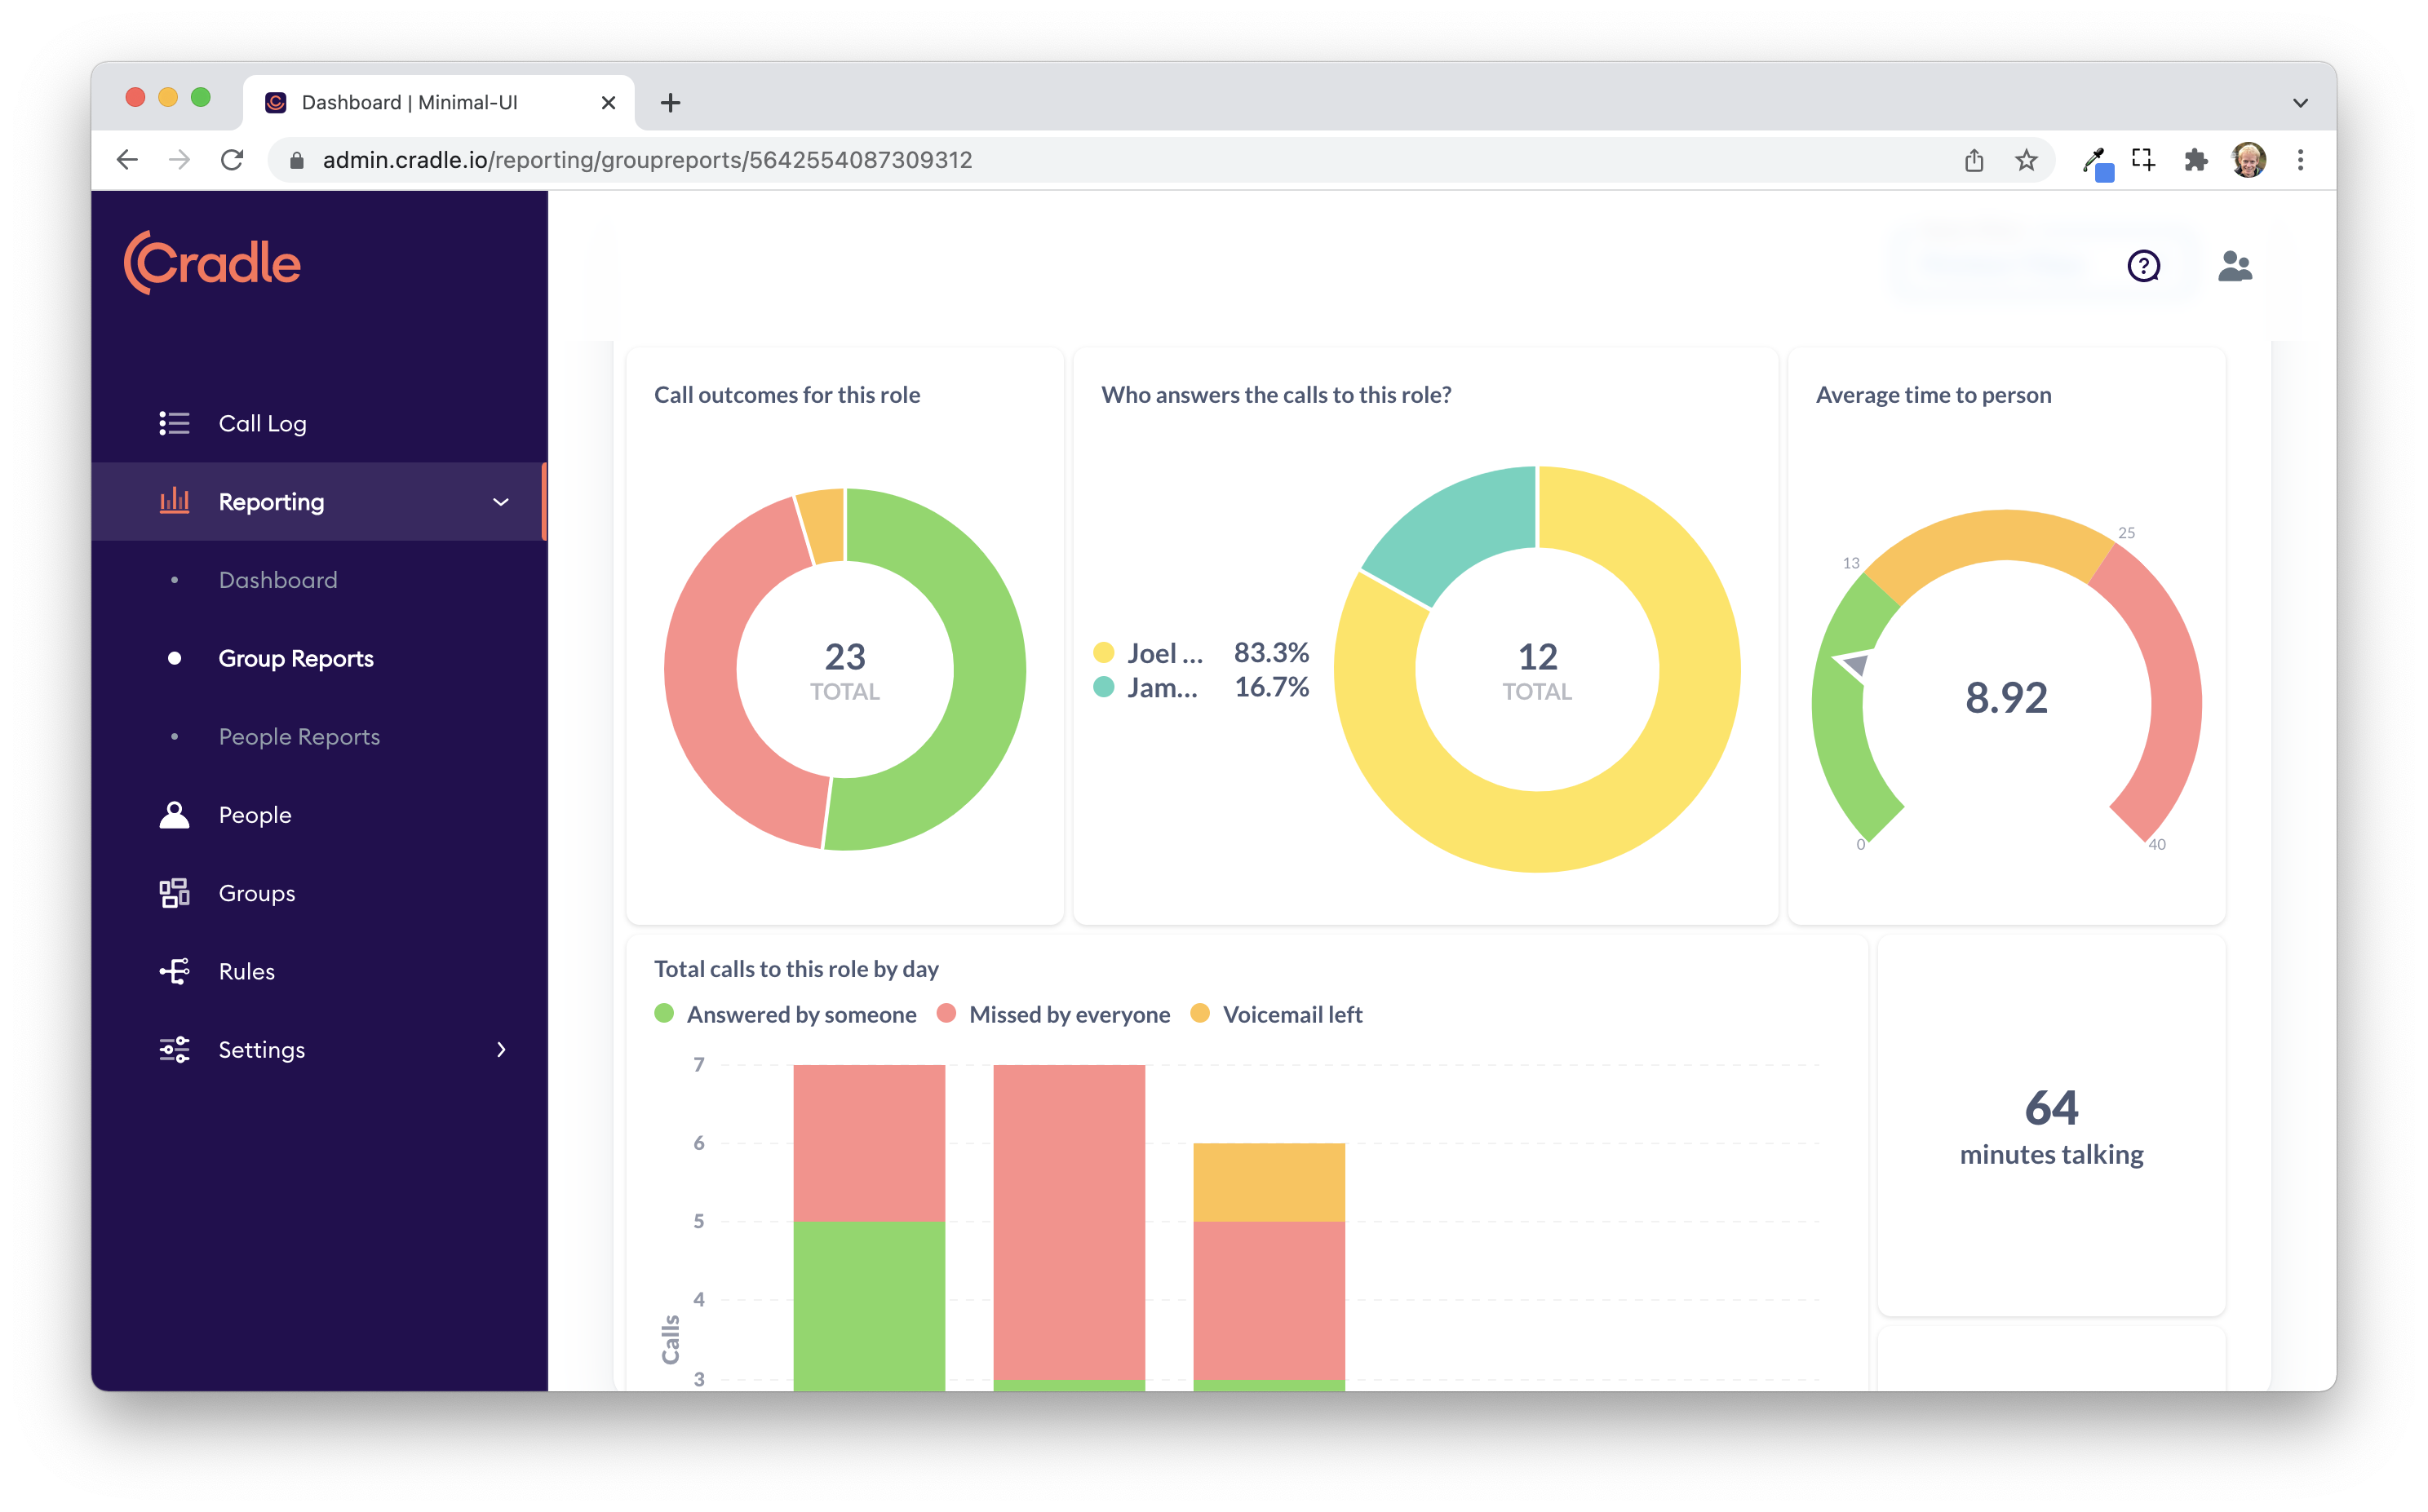Go to the Dashboard submenu item
This screenshot has width=2428, height=1512.
point(277,580)
